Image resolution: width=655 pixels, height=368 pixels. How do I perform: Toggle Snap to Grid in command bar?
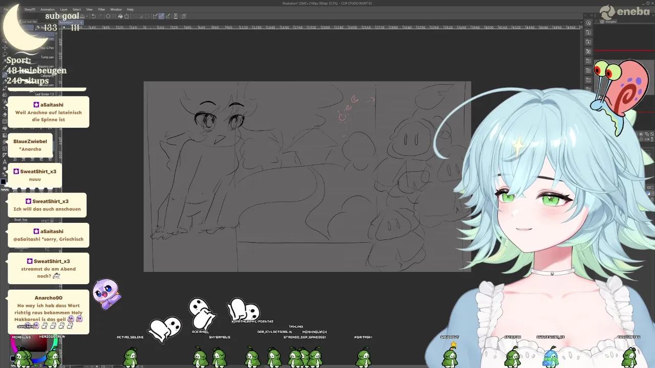(167, 16)
